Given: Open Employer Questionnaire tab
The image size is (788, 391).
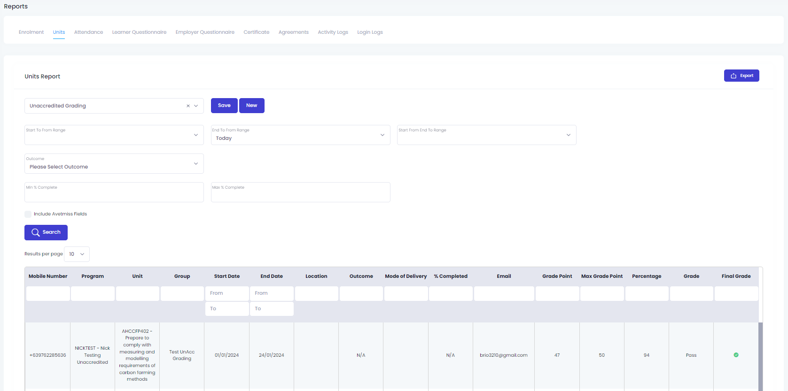Looking at the screenshot, I should coord(205,32).
